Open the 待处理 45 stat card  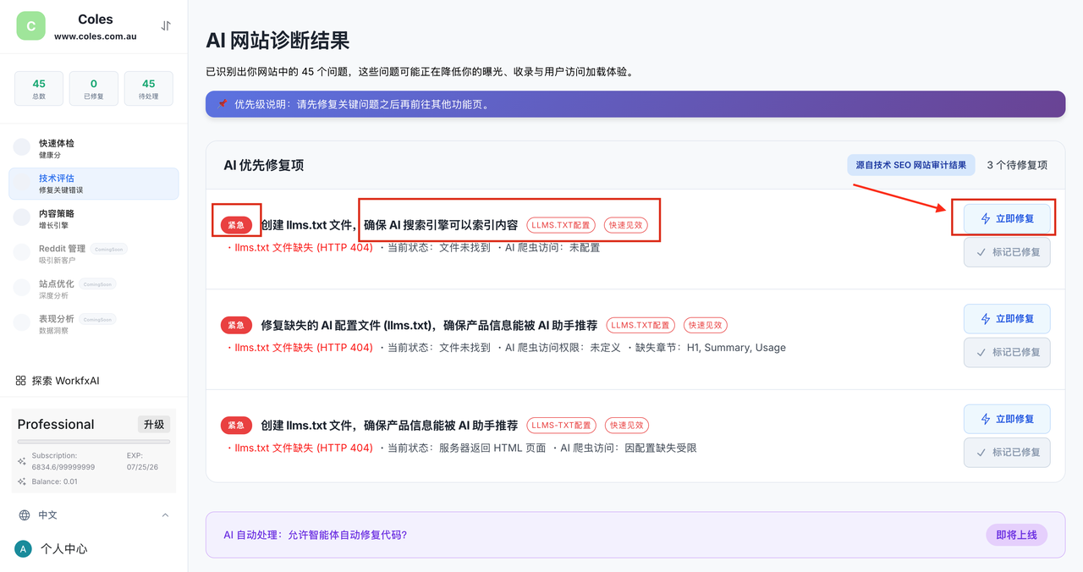(x=148, y=89)
